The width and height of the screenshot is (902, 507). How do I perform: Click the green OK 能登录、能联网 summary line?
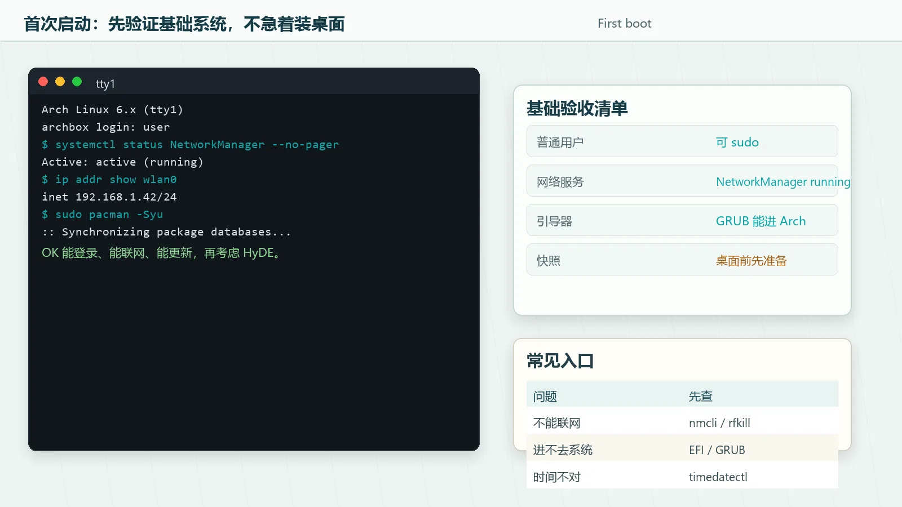(161, 253)
